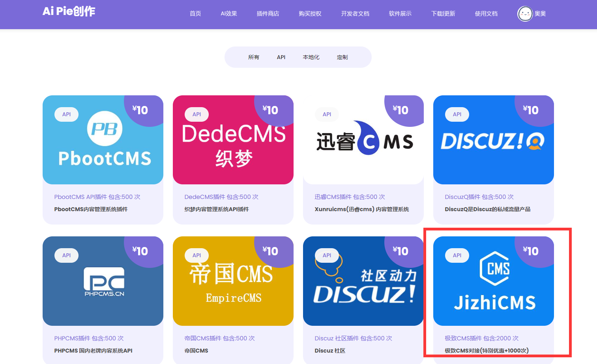This screenshot has width=597, height=364.
Task: Open the DedeCMS 织梦 plugin card image
Action: [233, 140]
